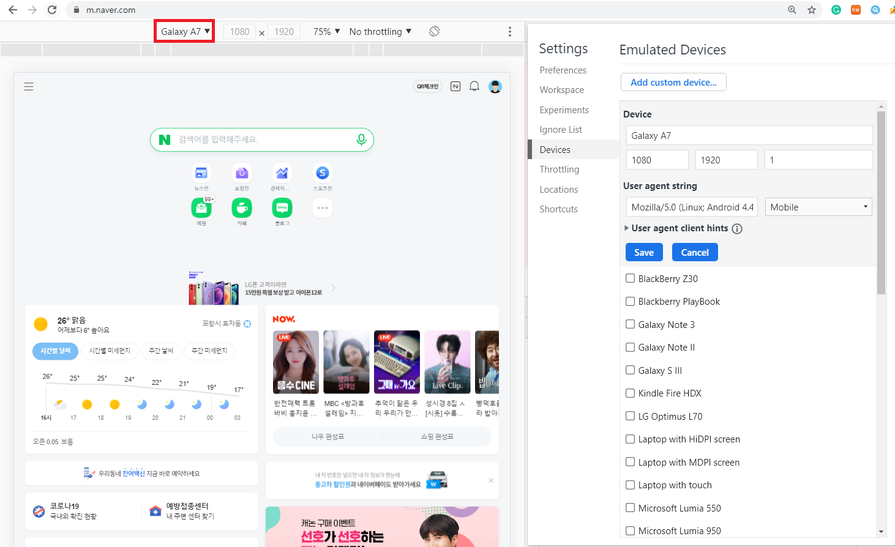
Task: Open the Mobile user agent type dropdown
Action: [x=818, y=207]
